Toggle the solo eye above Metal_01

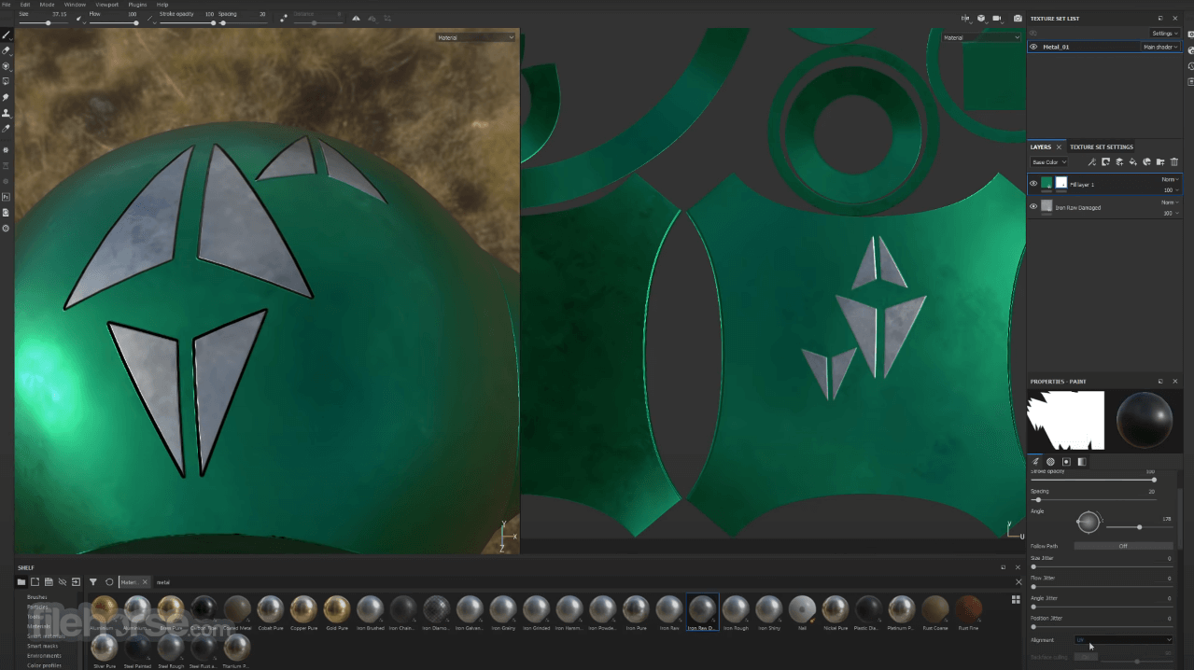pos(1033,33)
